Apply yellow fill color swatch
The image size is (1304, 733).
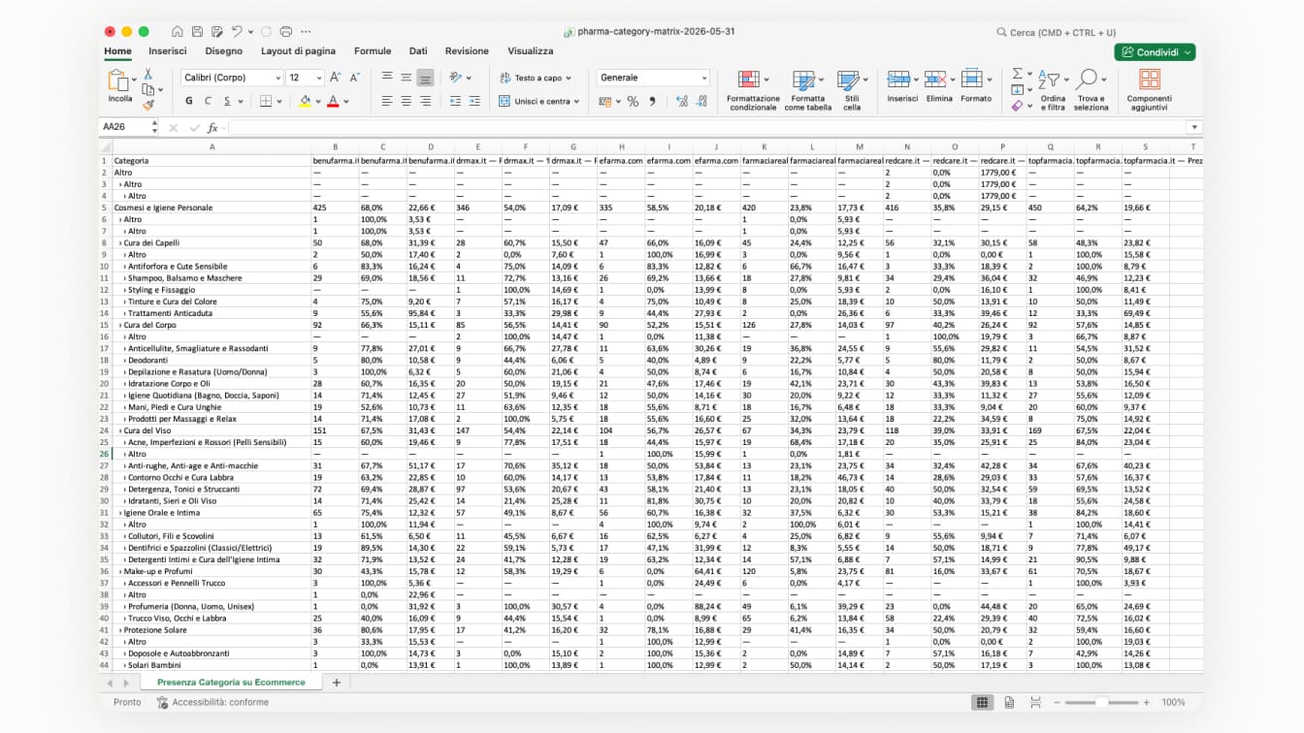(305, 101)
